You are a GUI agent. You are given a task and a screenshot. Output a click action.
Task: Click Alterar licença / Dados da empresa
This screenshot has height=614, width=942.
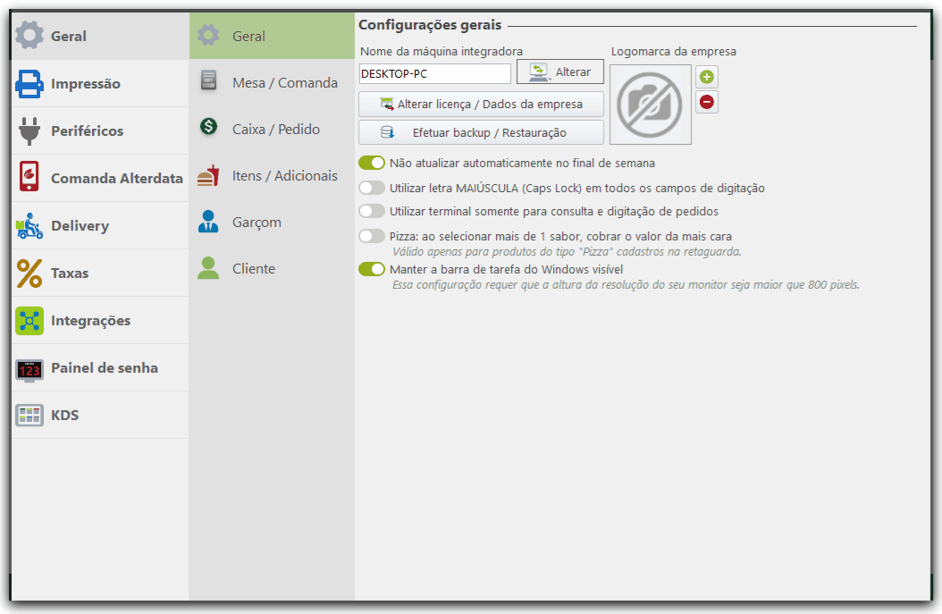coord(481,104)
